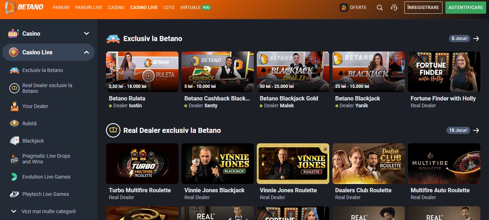Open the headset support icon

[394, 8]
